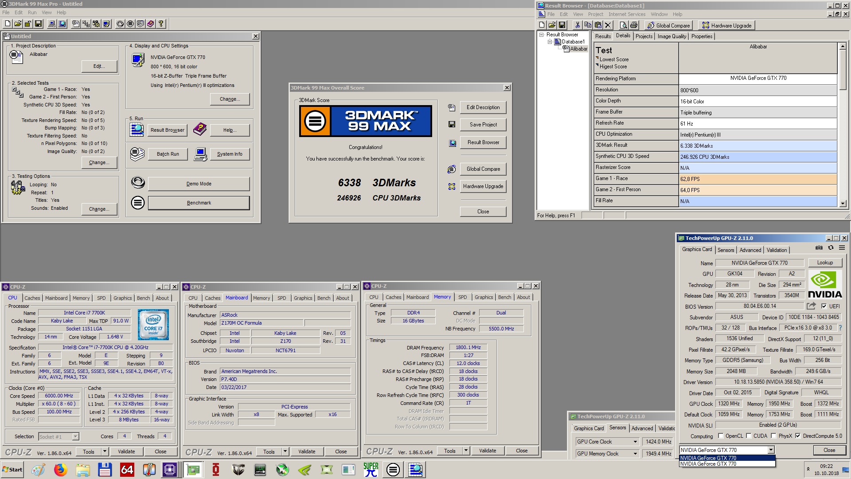This screenshot has height=479, width=851.
Task: Click Lookup button in GPU-Z
Action: click(x=825, y=263)
